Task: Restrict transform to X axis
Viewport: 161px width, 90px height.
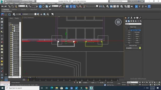Action: pos(136,6)
